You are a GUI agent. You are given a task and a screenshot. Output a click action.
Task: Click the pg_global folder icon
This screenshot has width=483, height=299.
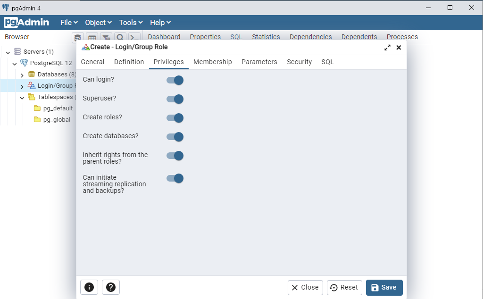(x=37, y=119)
